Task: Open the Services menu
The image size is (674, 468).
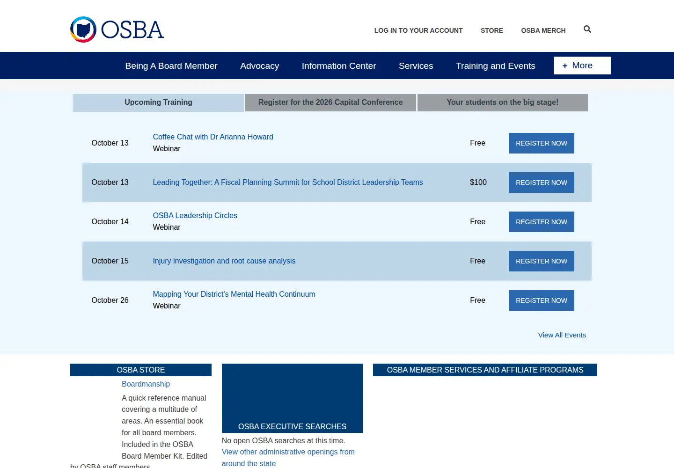Action: point(416,66)
